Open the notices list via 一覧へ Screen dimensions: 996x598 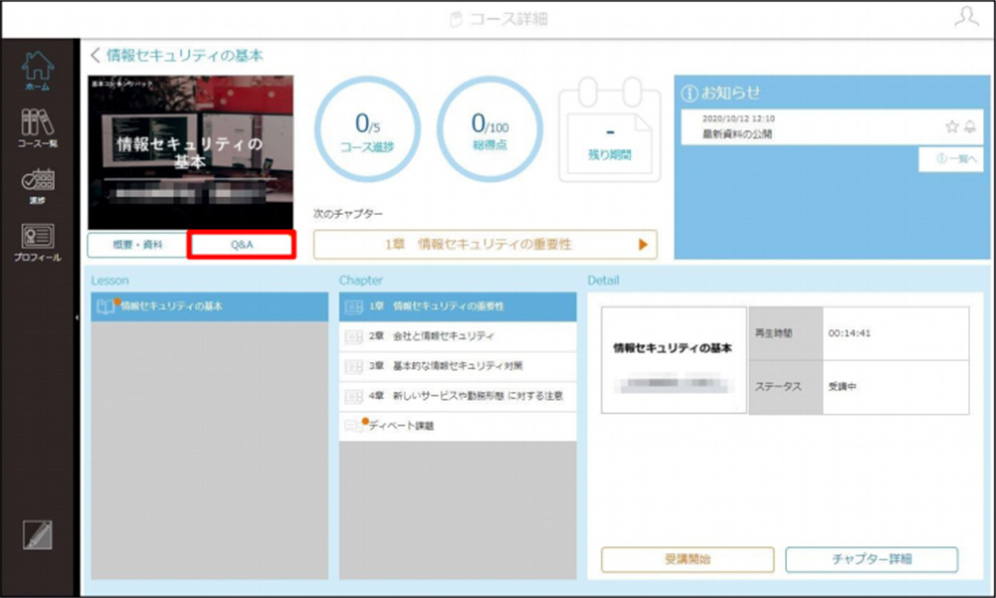pyautogui.click(x=956, y=159)
